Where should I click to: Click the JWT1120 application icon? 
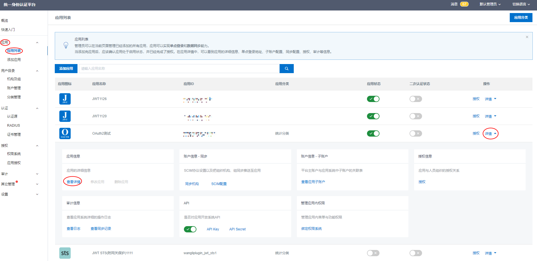[x=65, y=116]
